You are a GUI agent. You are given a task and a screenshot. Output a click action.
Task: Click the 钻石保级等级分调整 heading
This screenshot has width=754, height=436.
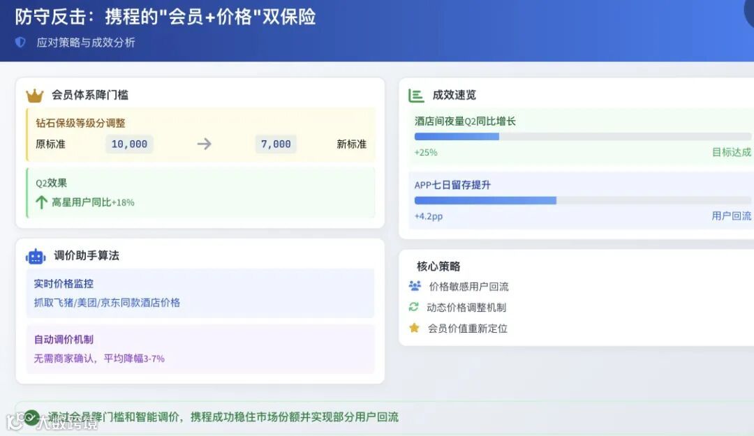point(80,123)
